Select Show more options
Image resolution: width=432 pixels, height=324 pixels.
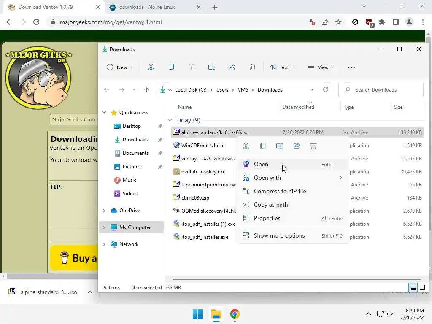tap(293, 235)
